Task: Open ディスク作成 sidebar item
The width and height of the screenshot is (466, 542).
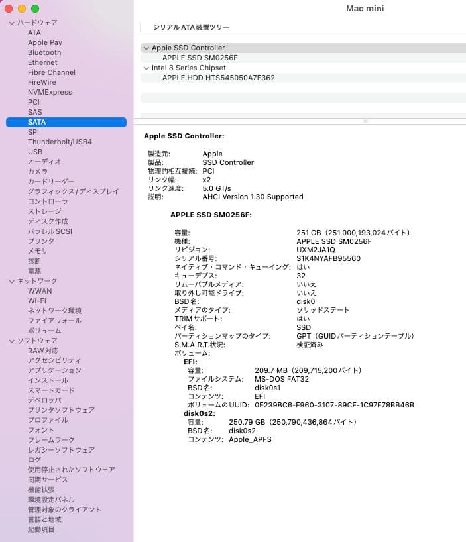Action: [x=48, y=221]
